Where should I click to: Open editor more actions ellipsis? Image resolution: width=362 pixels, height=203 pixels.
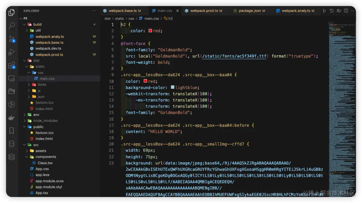pyautogui.click(x=353, y=11)
